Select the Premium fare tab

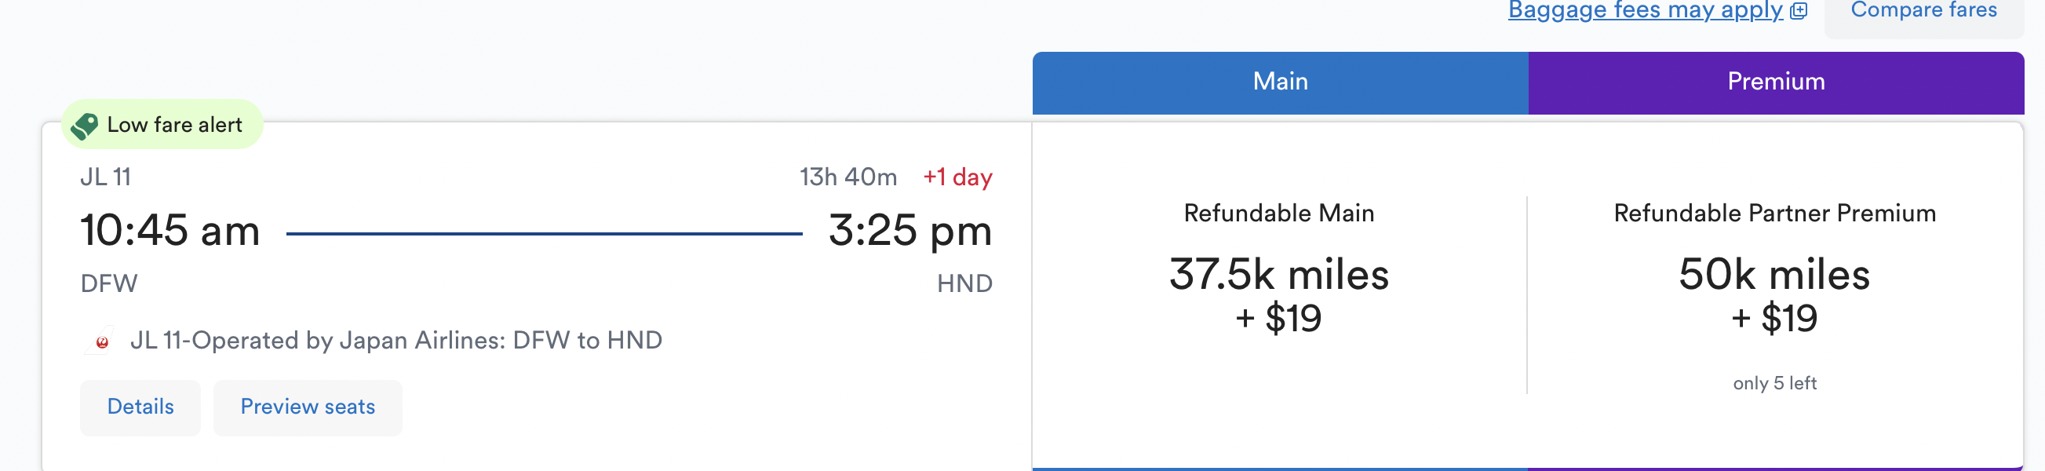(1776, 82)
